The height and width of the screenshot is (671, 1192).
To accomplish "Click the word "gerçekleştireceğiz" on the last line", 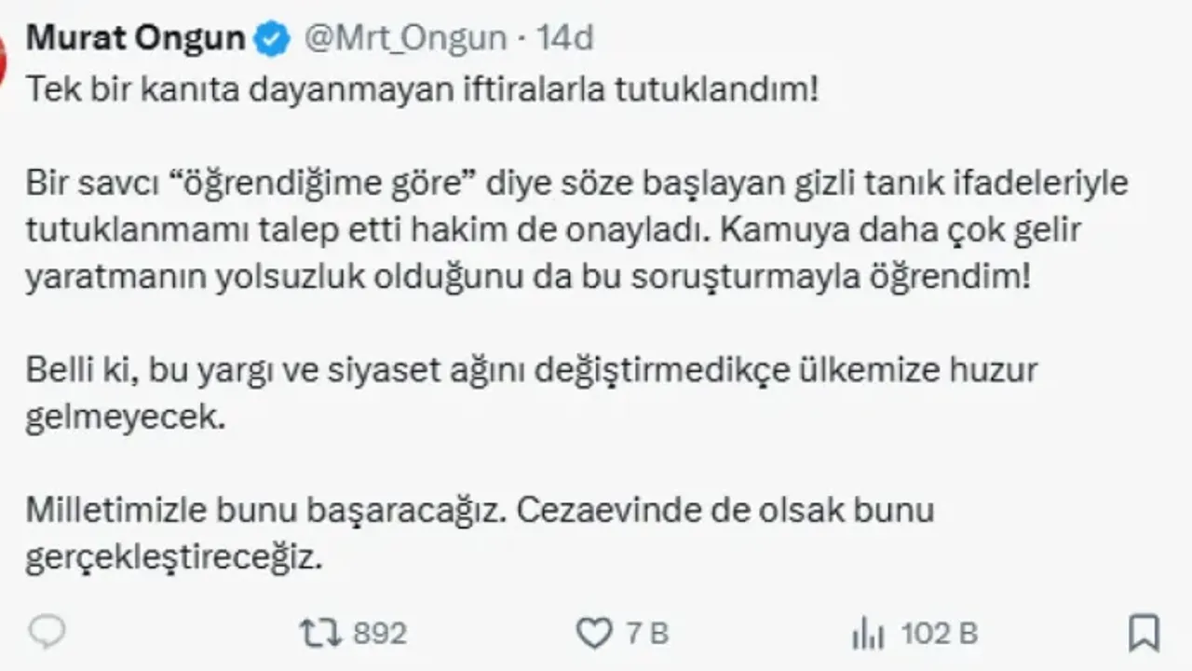I will (x=173, y=557).
